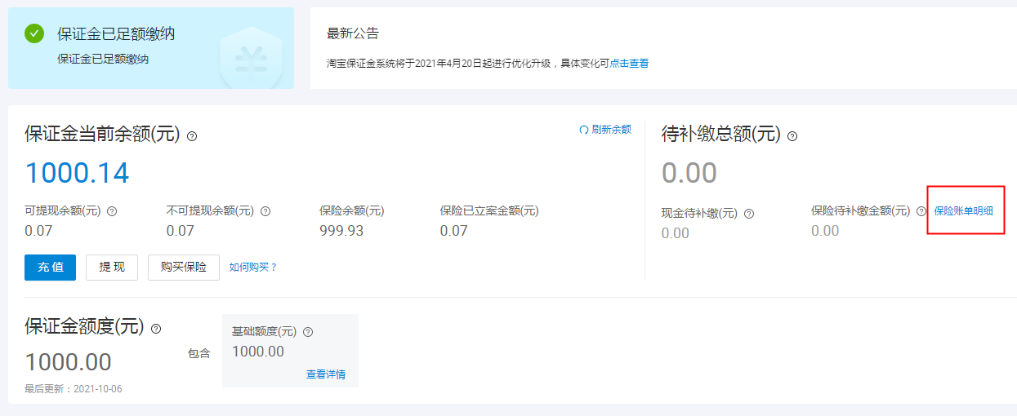Click the 1000.14 balance amount
The width and height of the screenshot is (1017, 416).
click(77, 173)
